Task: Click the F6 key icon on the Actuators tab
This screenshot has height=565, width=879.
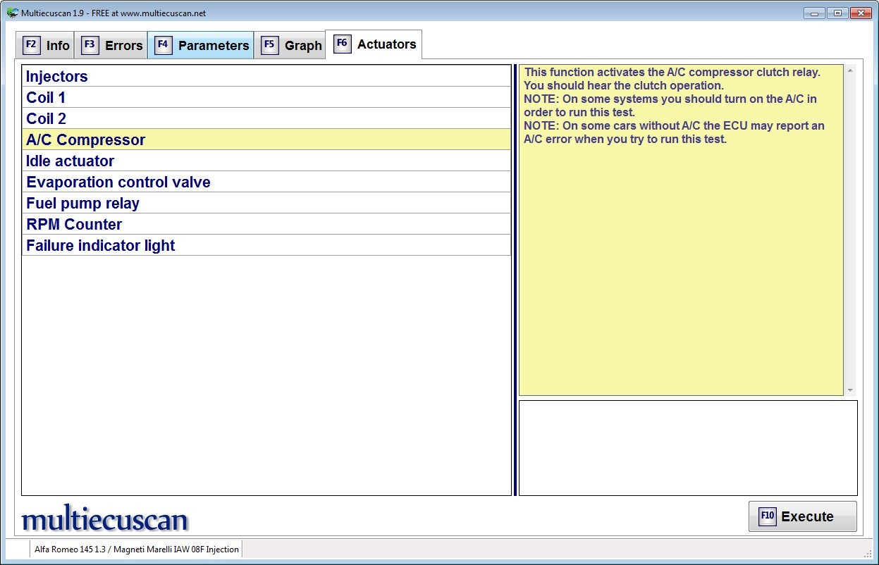Action: coord(342,43)
